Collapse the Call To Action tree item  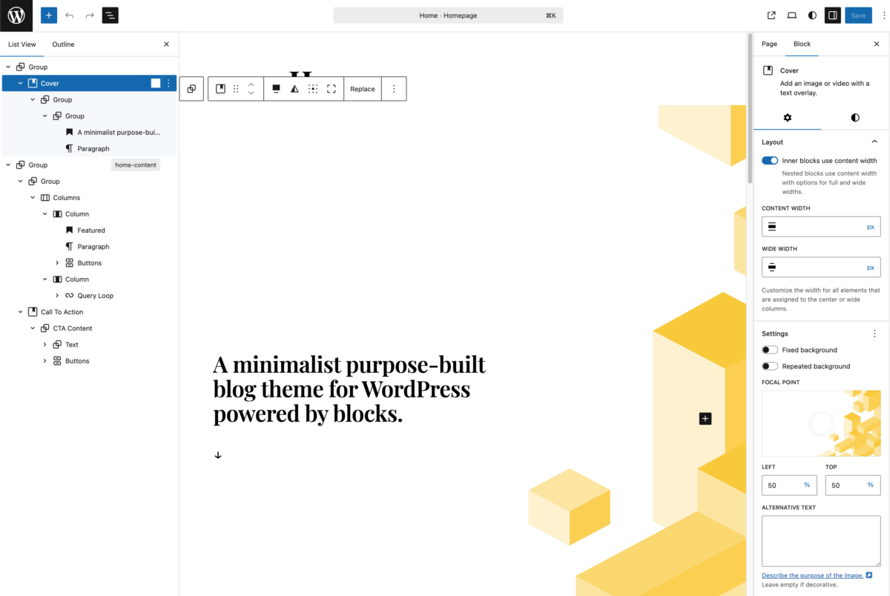[x=21, y=312]
